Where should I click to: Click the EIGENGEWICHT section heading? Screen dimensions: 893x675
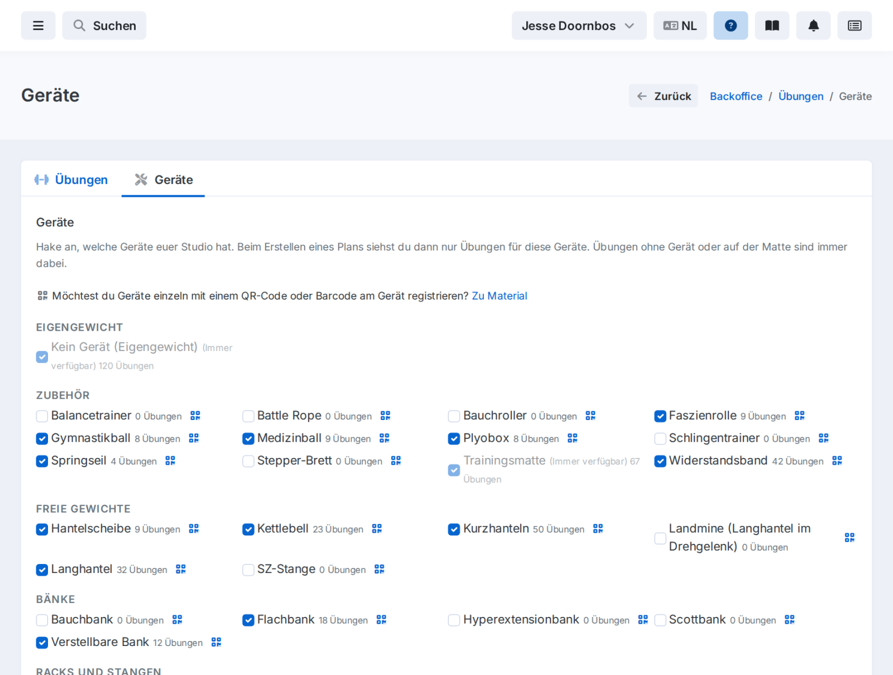tap(79, 327)
